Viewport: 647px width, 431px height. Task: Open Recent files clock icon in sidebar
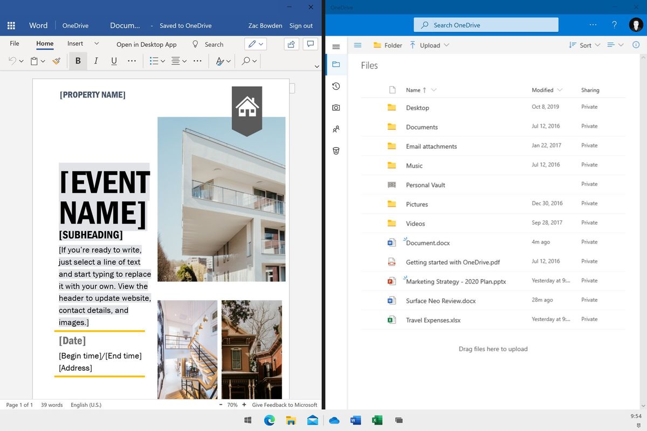[336, 86]
